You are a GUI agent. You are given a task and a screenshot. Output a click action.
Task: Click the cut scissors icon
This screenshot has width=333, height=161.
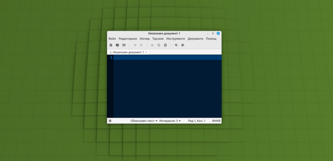click(x=152, y=45)
